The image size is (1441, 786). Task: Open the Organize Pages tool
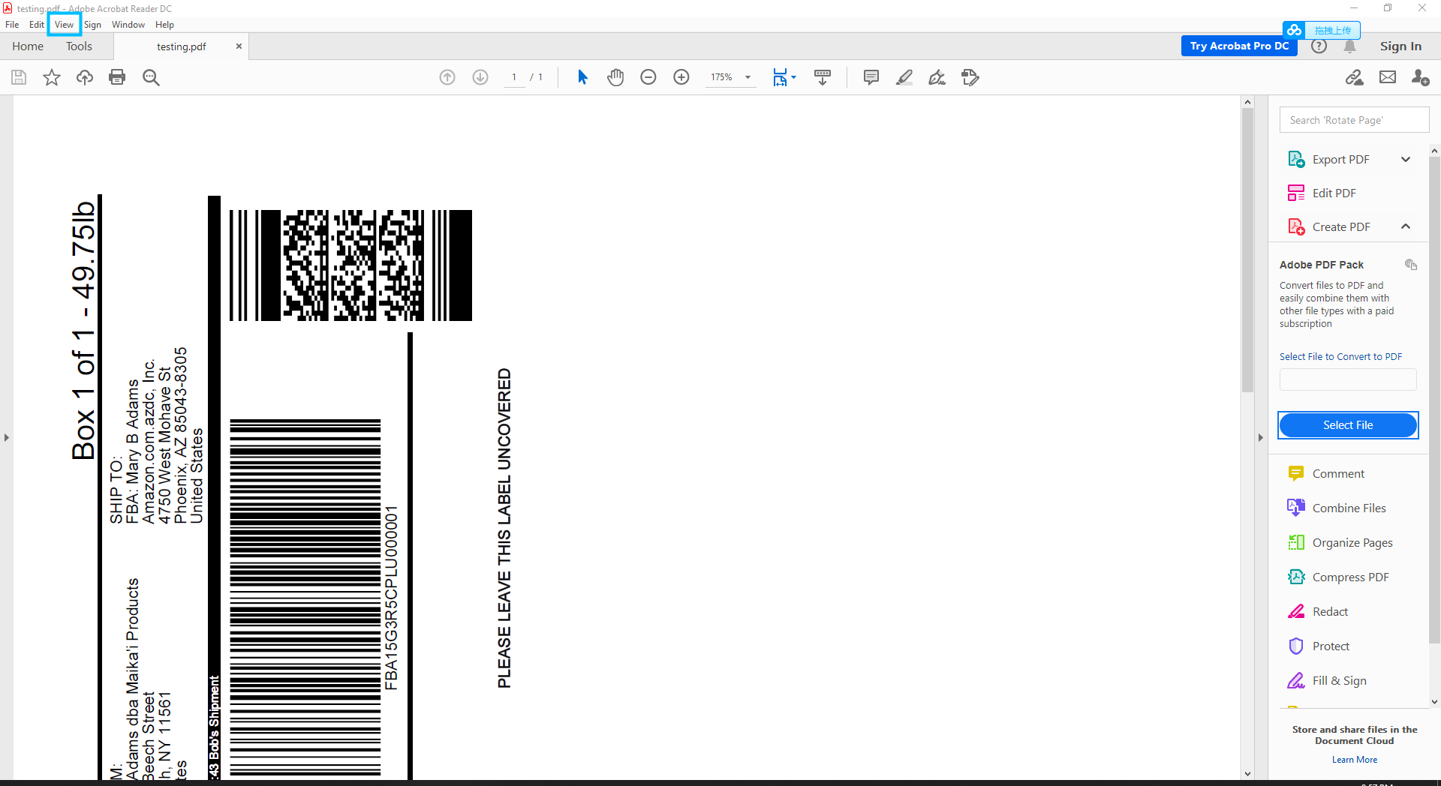click(x=1352, y=542)
